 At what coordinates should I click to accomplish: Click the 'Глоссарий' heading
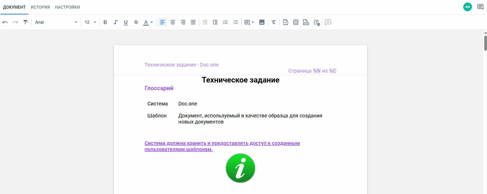click(159, 88)
